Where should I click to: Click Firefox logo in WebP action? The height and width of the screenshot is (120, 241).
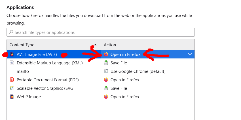point(106,97)
